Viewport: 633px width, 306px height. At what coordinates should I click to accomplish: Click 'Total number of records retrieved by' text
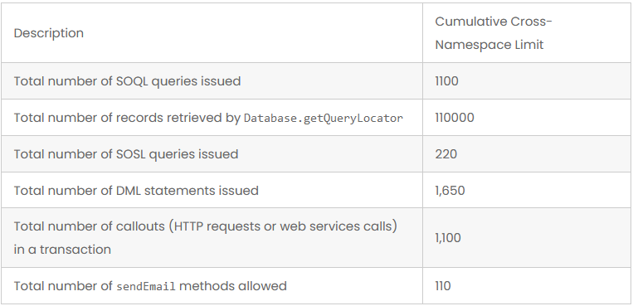click(127, 118)
